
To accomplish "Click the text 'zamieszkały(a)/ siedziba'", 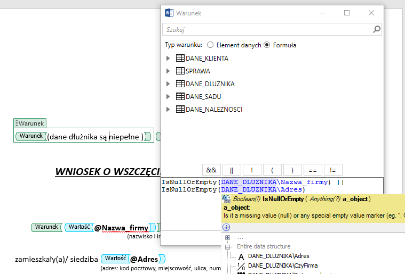I will click(57, 259).
